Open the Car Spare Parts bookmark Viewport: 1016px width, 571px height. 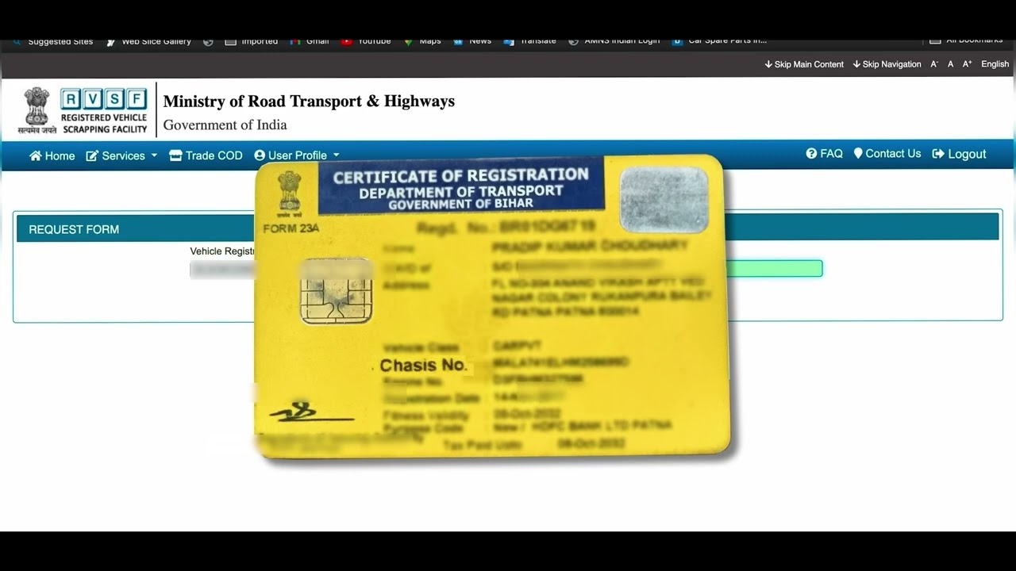(719, 41)
